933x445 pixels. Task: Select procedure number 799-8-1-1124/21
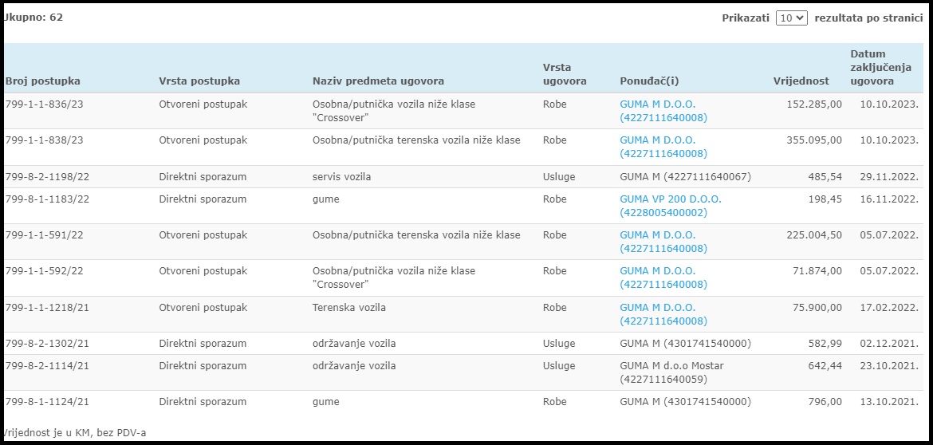47,402
